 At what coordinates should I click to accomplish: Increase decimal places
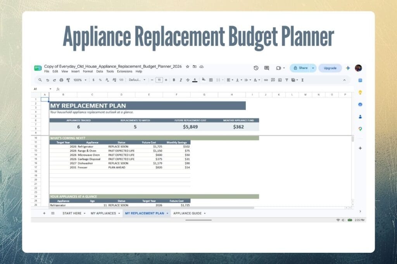point(114,80)
